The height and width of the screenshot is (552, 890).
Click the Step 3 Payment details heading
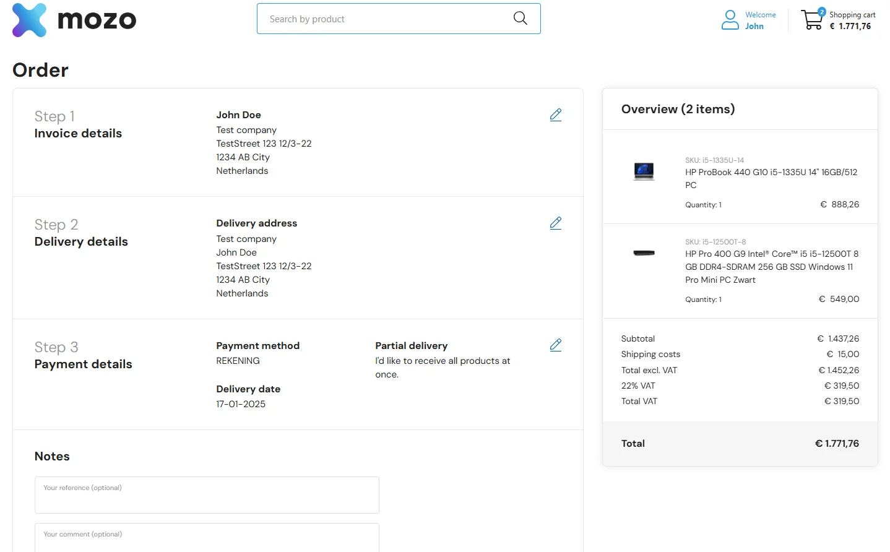83,355
